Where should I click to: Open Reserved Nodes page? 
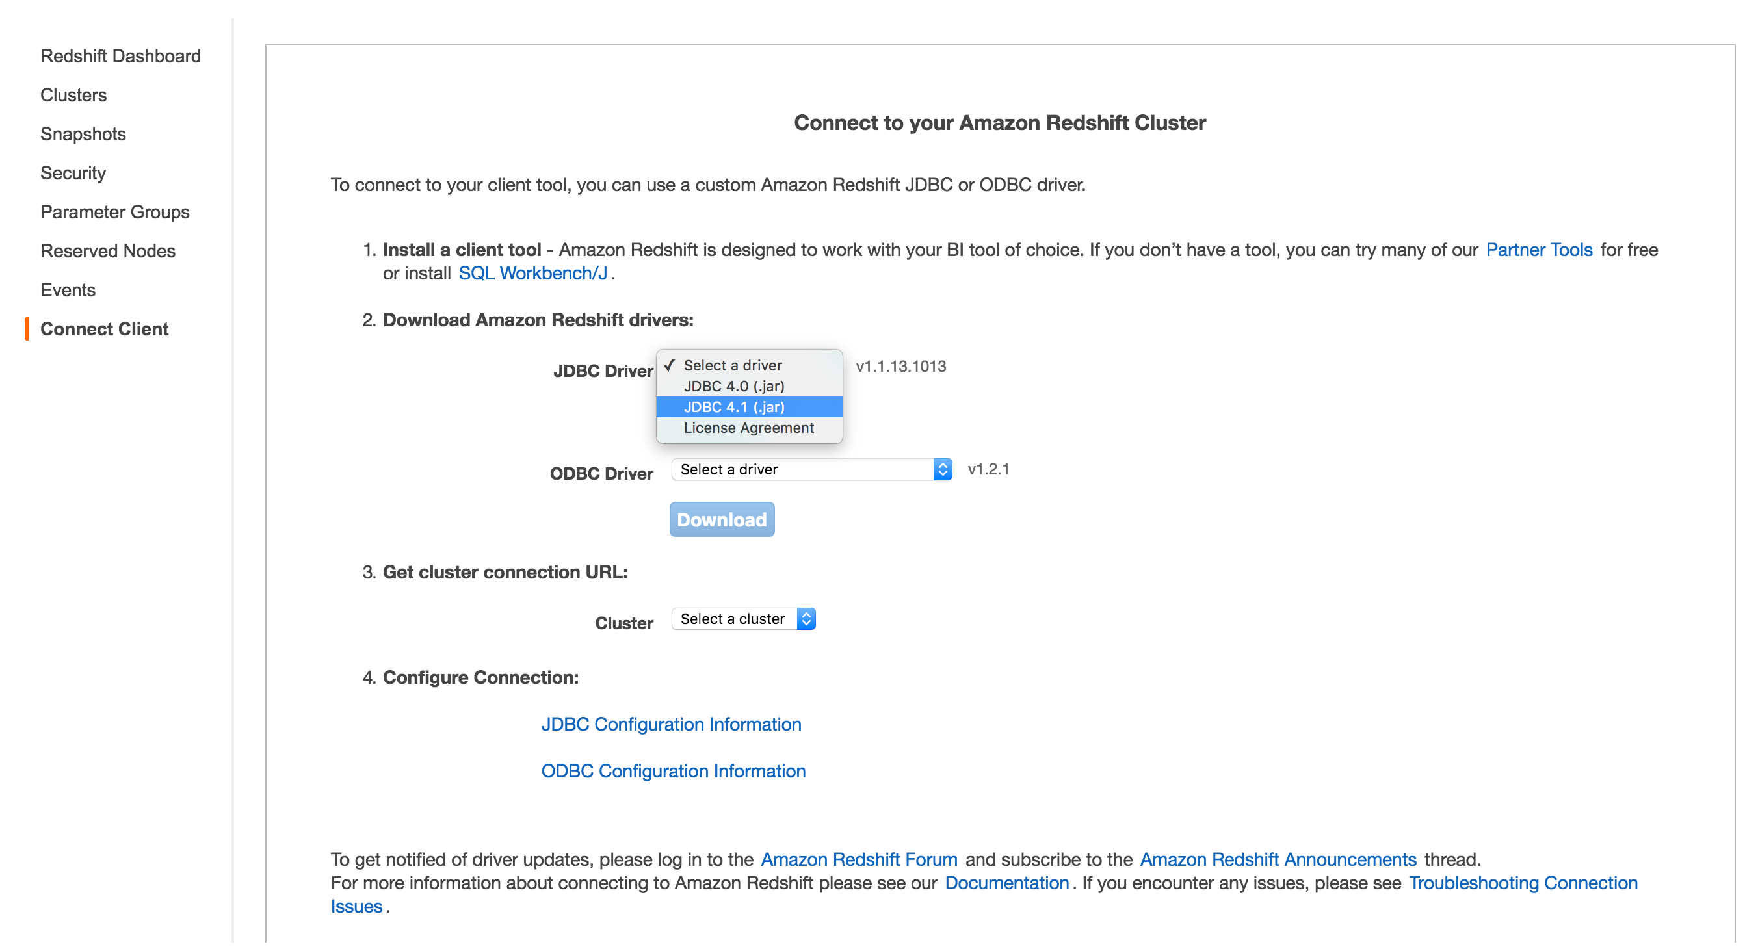tap(108, 250)
